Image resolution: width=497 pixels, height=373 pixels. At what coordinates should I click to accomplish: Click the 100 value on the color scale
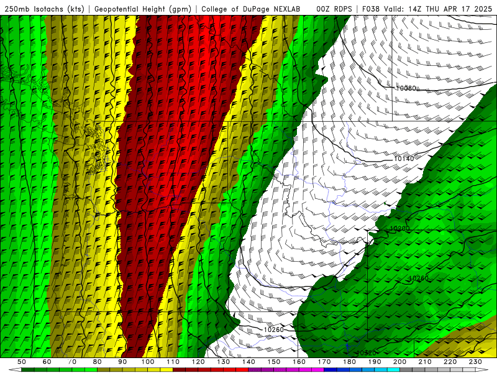(148, 362)
